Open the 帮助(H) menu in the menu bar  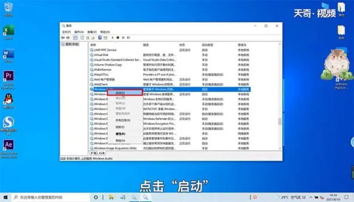coord(105,32)
